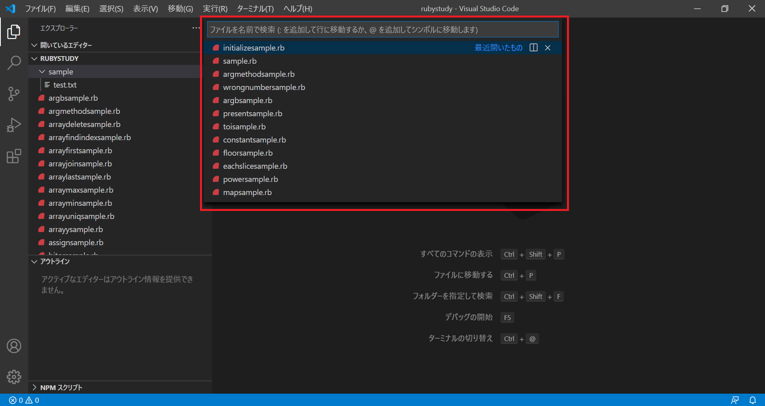The image size is (765, 406).
Task: Click the feedback icon in status bar
Action: tap(735, 400)
